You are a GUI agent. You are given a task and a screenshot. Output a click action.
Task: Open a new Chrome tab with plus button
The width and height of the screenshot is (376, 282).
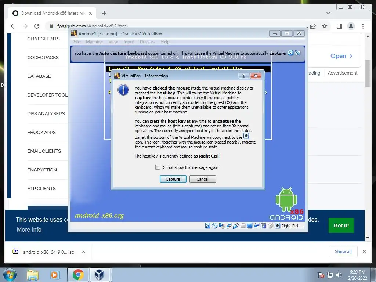pyautogui.click(x=104, y=13)
